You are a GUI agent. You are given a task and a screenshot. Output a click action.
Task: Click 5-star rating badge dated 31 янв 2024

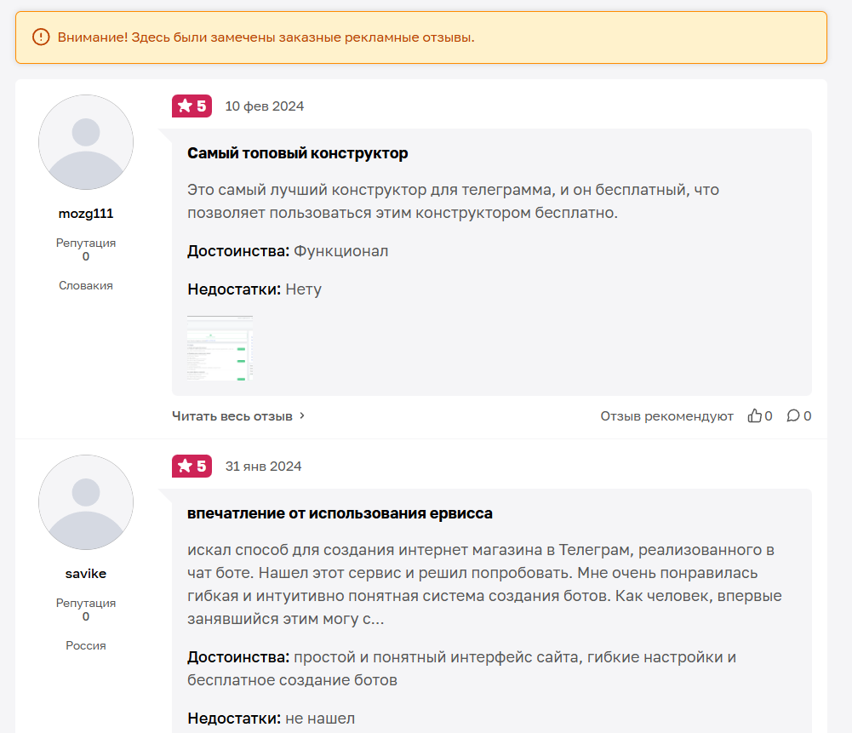tap(192, 467)
